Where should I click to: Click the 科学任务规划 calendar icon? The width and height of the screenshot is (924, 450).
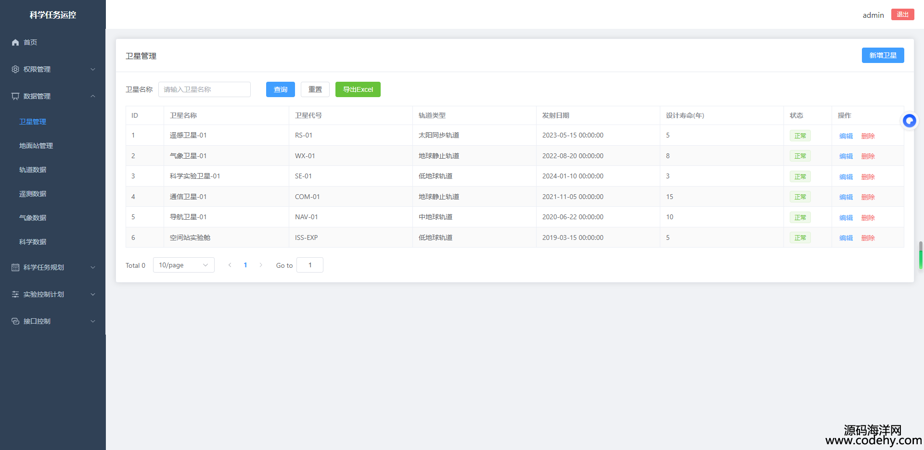15,267
